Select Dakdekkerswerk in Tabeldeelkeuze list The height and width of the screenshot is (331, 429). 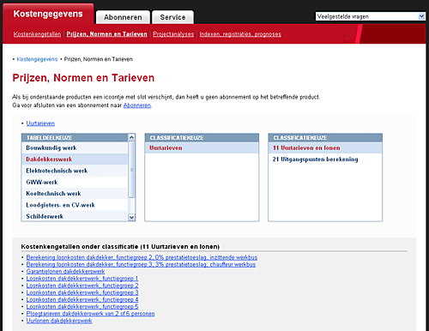[x=75, y=159]
